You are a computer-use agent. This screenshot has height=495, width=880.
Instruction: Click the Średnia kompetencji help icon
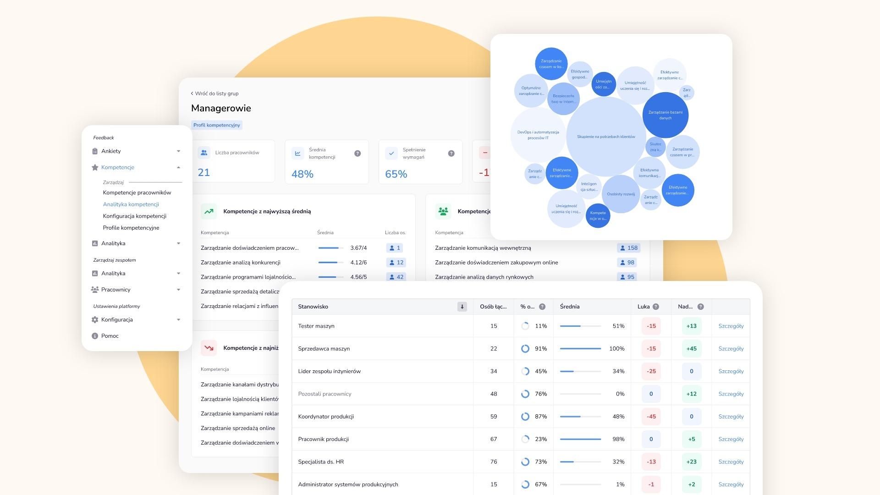[357, 154]
